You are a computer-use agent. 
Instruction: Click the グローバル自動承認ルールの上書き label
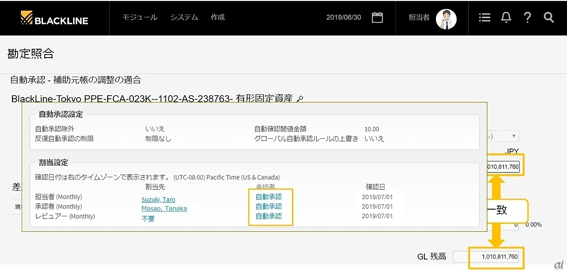[306, 139]
